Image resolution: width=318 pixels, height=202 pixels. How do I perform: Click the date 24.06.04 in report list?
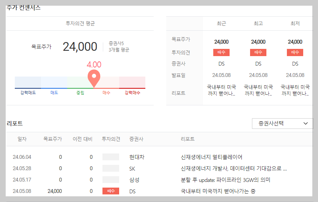(x=22, y=157)
